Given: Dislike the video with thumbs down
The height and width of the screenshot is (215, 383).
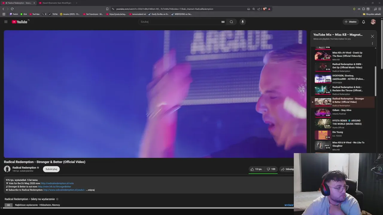Looking at the screenshot, I should [271, 169].
